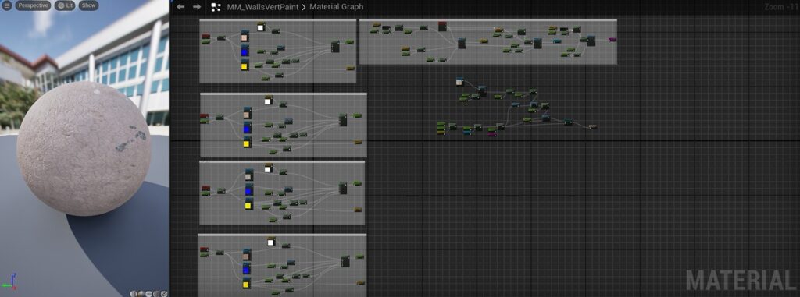800x297 pixels.
Task: Set preview mesh to plane shape
Action: point(149,294)
